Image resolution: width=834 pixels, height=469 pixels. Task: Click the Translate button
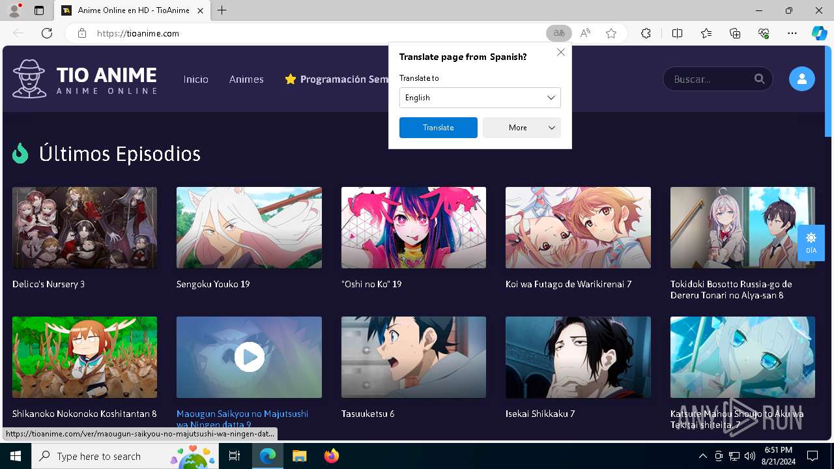(439, 128)
